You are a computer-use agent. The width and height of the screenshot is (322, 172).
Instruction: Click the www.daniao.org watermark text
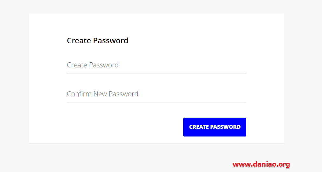tap(261, 164)
